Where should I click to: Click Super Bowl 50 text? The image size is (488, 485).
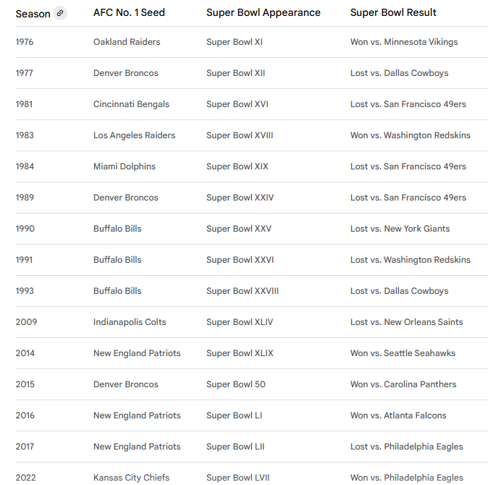coord(235,384)
